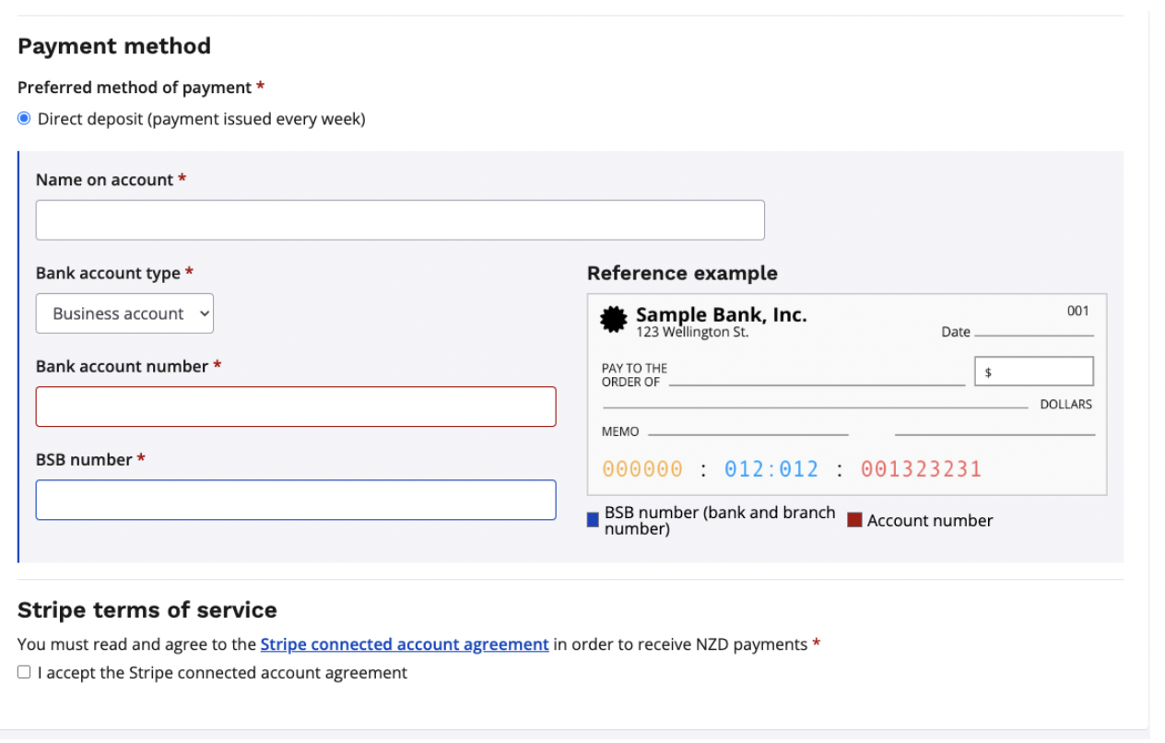Click the "I accept the Stripe connected account agreement" text
Viewport: 1165px width, 743px height.
(222, 673)
